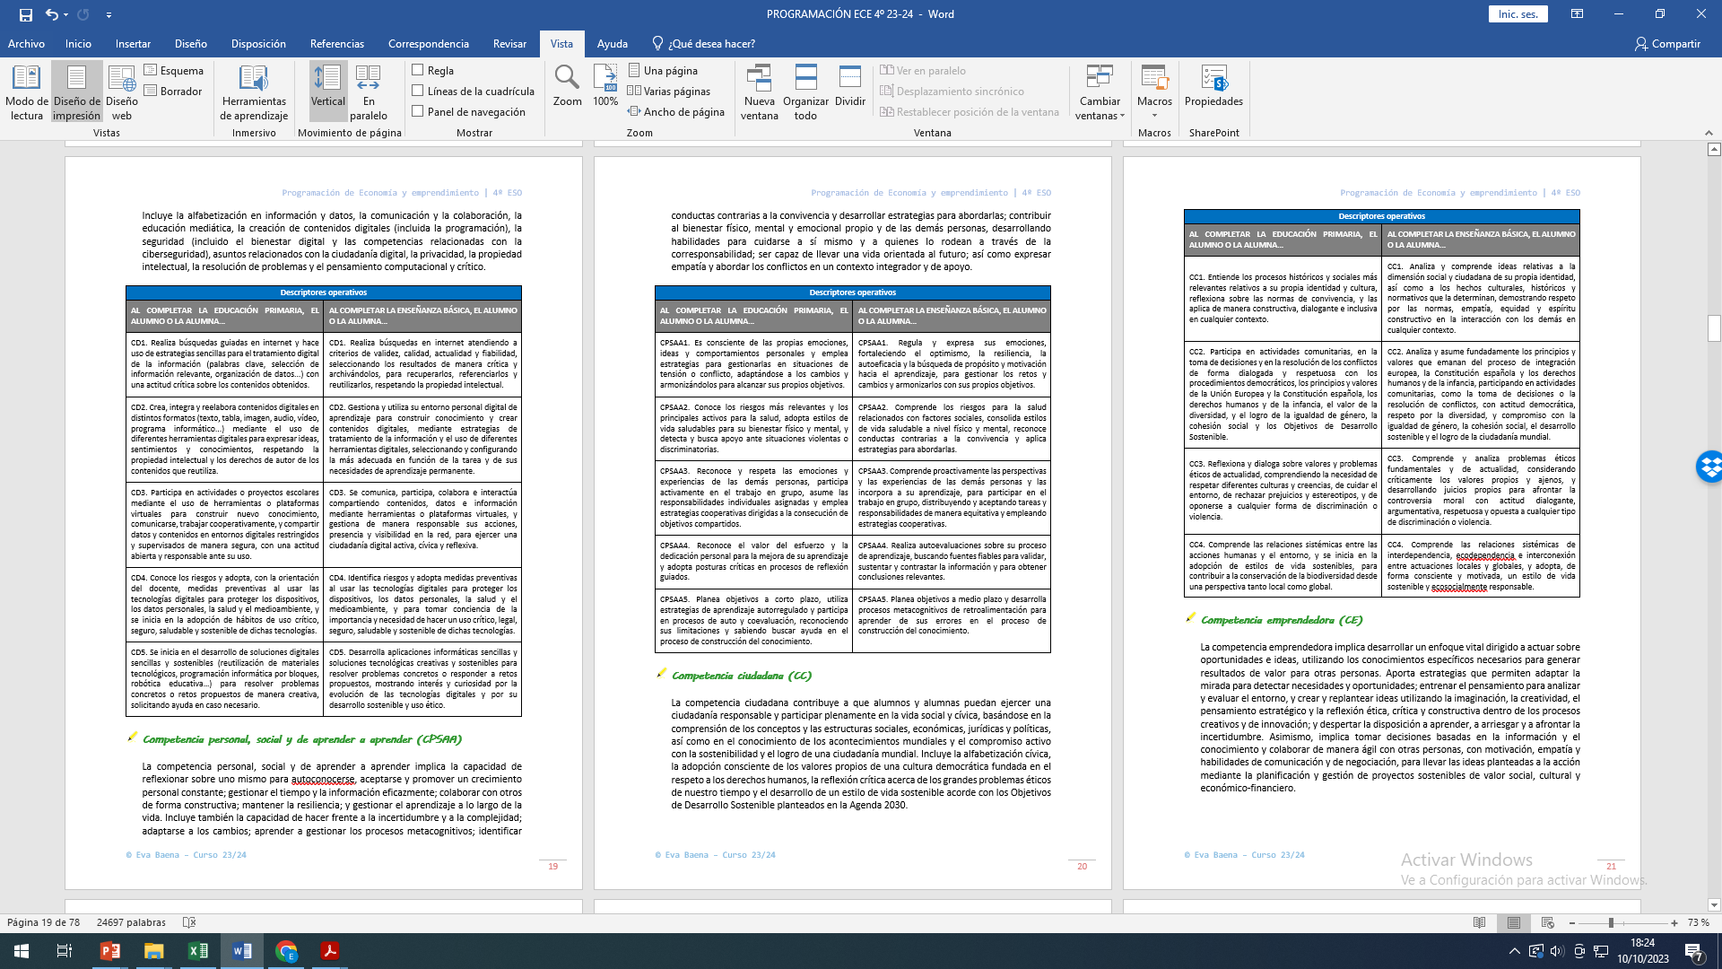The height and width of the screenshot is (969, 1722).
Task: Switch to the Disposición tab
Action: coord(258,44)
